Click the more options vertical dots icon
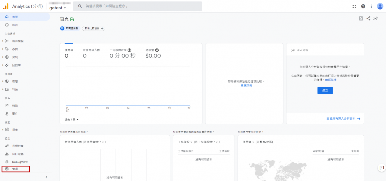The width and height of the screenshot is (386, 181). (x=371, y=6)
